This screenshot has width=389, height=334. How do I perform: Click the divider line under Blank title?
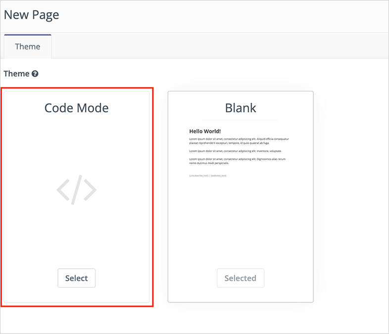click(x=241, y=120)
